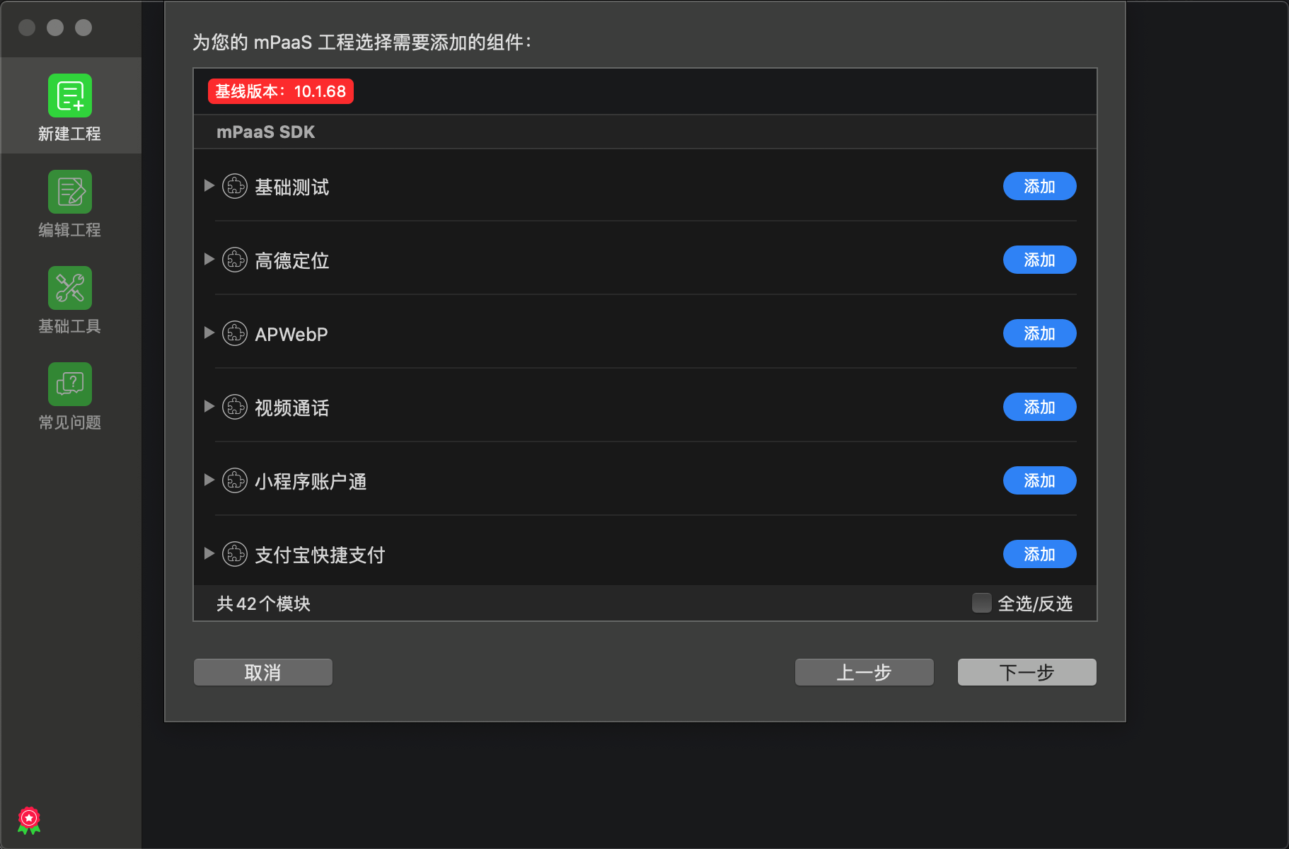Image resolution: width=1289 pixels, height=849 pixels.
Task: Add the 高德定位 component
Action: (1039, 260)
